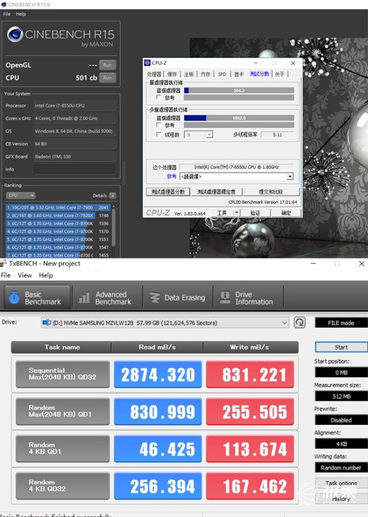Open Task options in TxBENCH
This screenshot has width=368, height=517.
point(342,483)
